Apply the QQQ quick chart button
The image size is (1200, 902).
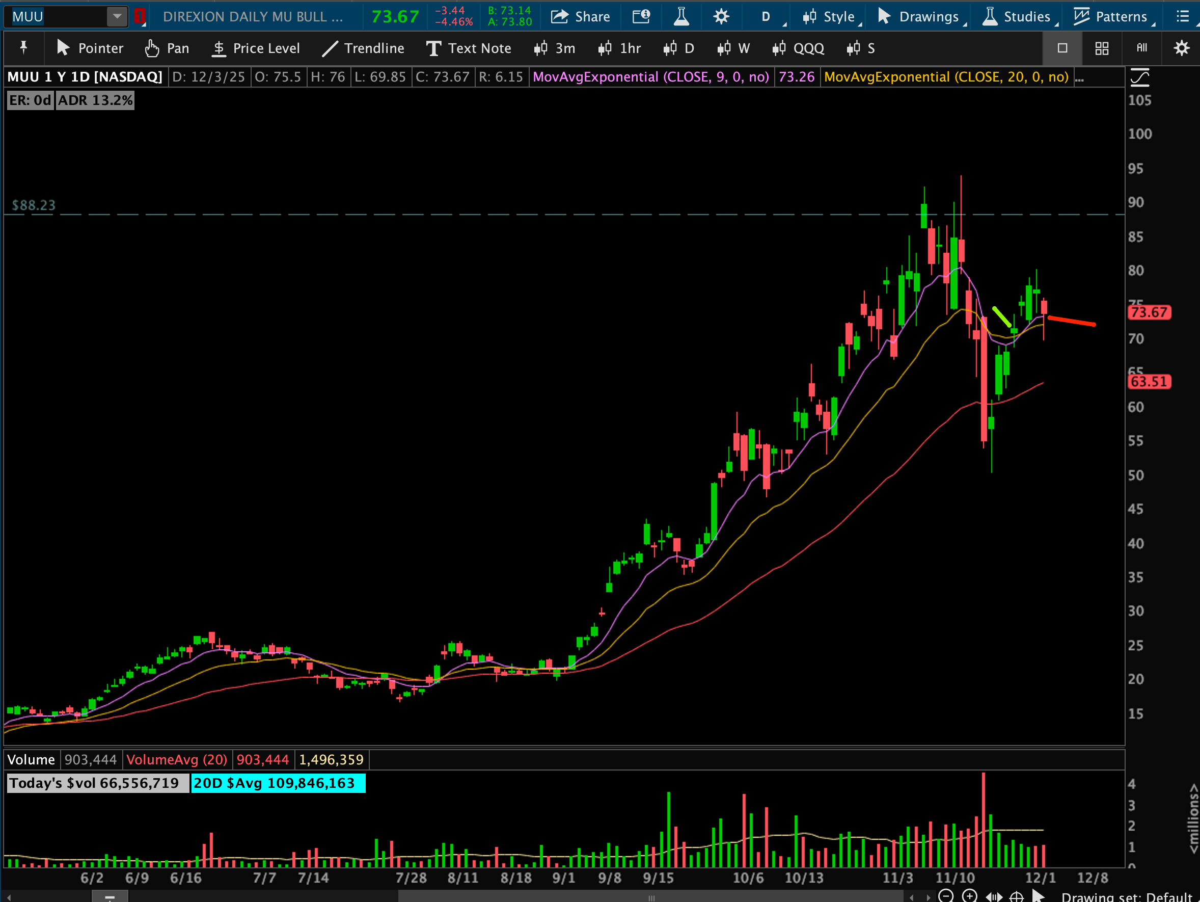pyautogui.click(x=798, y=48)
